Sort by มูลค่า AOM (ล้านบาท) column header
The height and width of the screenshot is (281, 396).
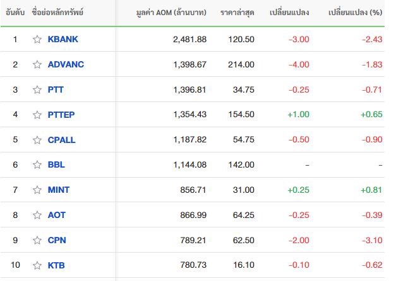click(x=171, y=13)
